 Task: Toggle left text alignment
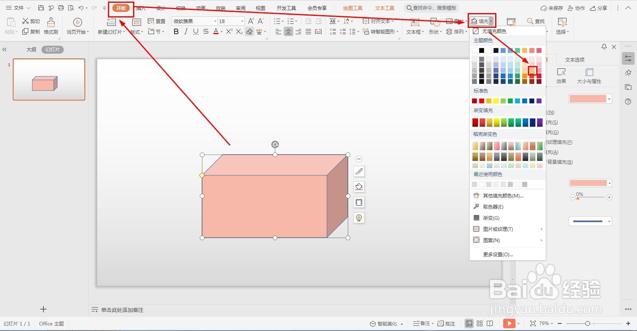(278, 31)
